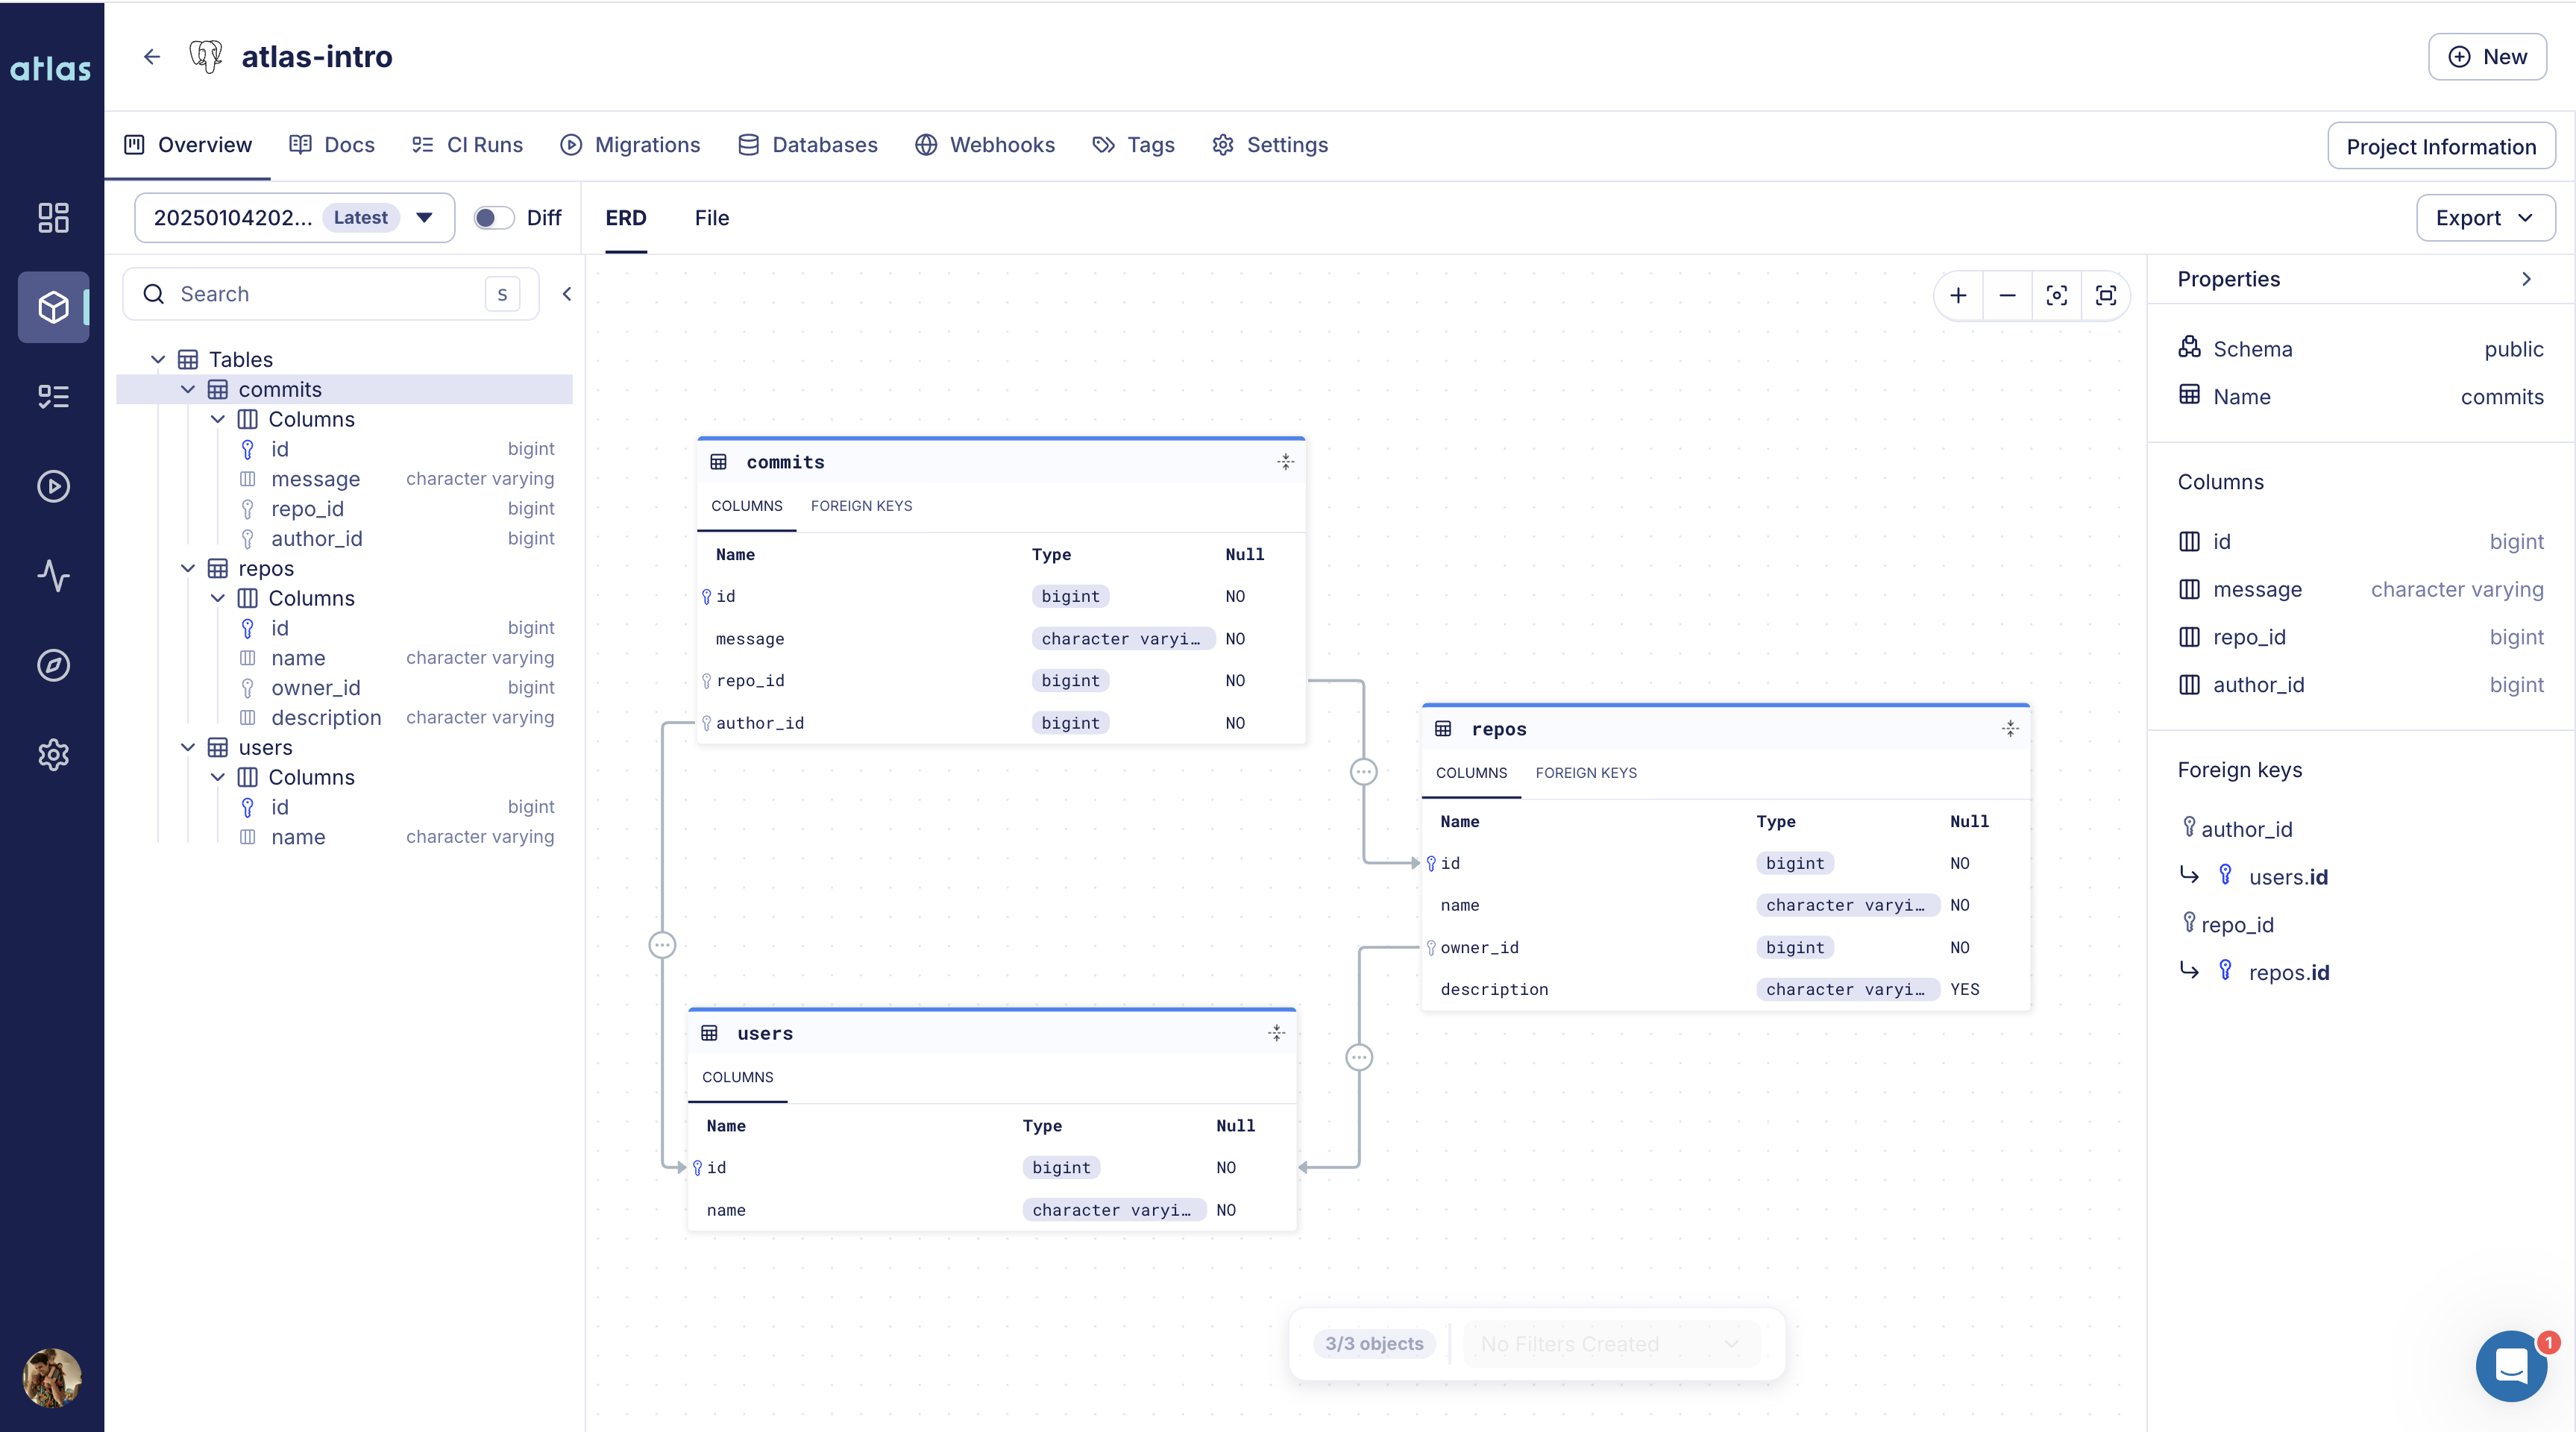Click the zoom out minus icon
The image size is (2576, 1432).
[2007, 295]
